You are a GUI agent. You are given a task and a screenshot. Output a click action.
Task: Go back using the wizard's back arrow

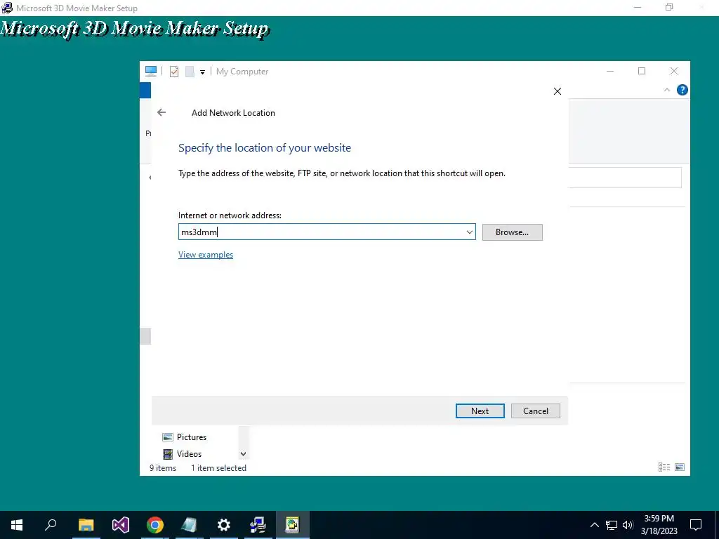pos(161,112)
